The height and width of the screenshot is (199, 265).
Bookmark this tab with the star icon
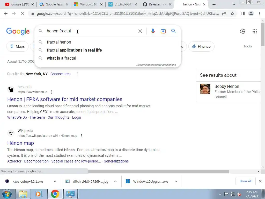[x=232, y=13]
